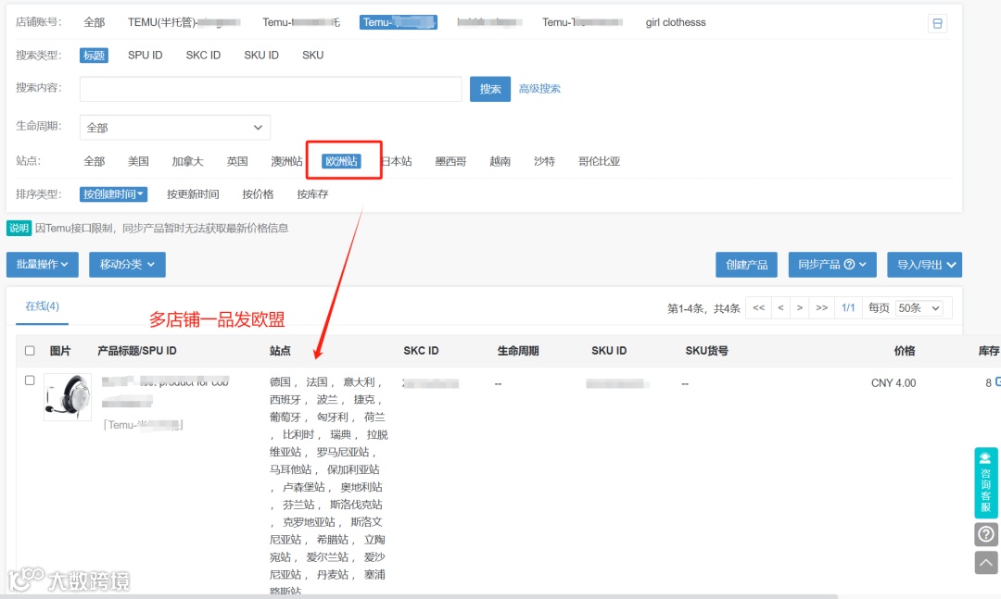Tick the checkbox for the headset product row
1001x599 pixels.
tap(30, 381)
